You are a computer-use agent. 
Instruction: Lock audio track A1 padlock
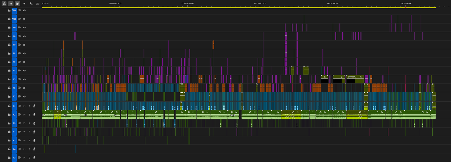click(9, 106)
